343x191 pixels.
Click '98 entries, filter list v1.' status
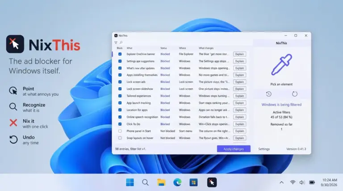click(130, 149)
